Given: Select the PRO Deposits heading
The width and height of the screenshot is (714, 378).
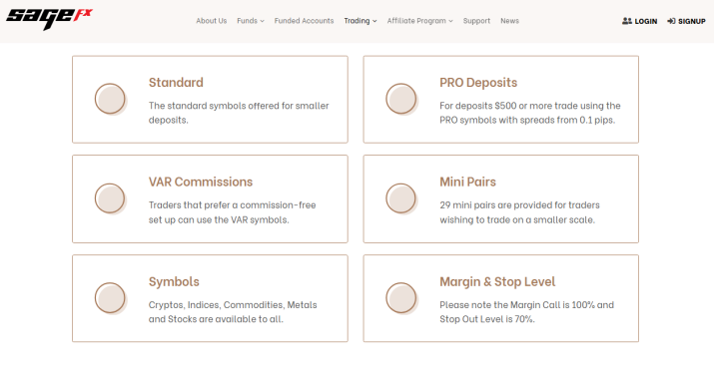Looking at the screenshot, I should (x=478, y=83).
